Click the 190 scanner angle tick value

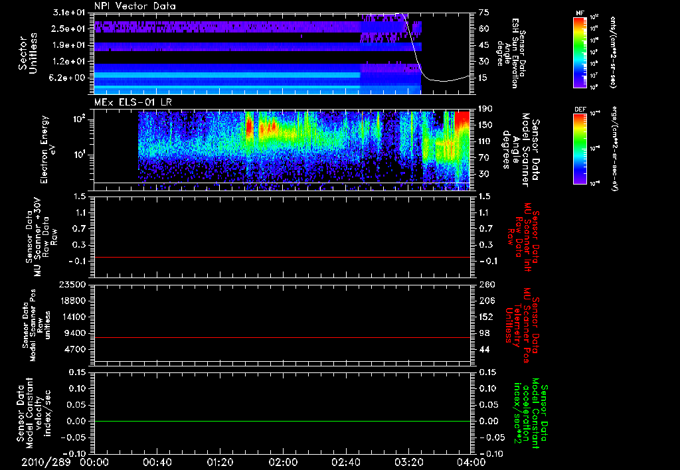(486, 109)
